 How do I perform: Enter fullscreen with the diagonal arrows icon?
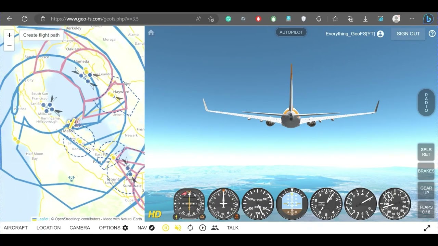(427, 228)
